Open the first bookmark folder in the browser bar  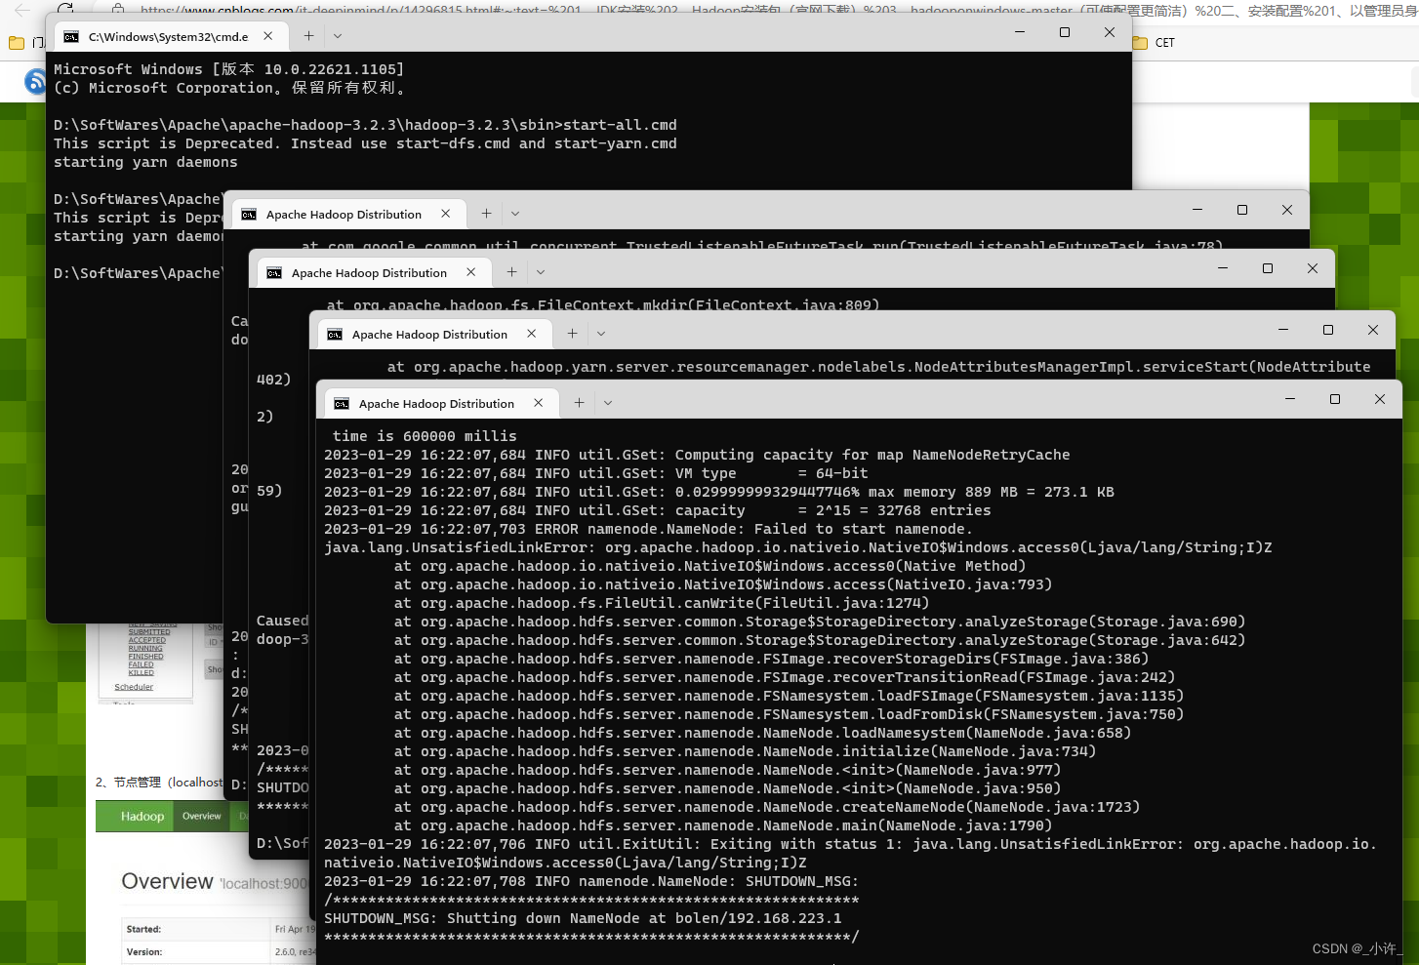point(25,43)
